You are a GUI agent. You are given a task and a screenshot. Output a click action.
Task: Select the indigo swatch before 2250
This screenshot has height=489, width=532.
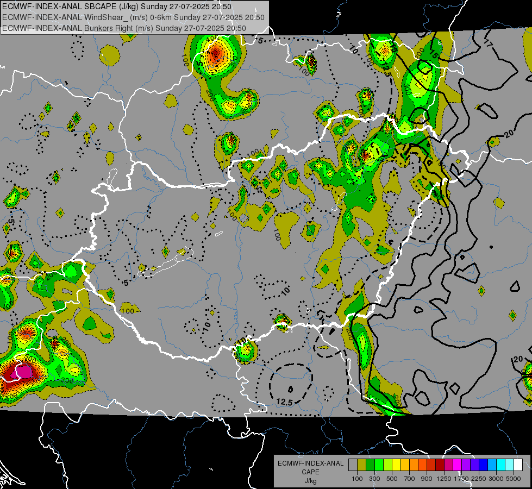[x=474, y=465]
